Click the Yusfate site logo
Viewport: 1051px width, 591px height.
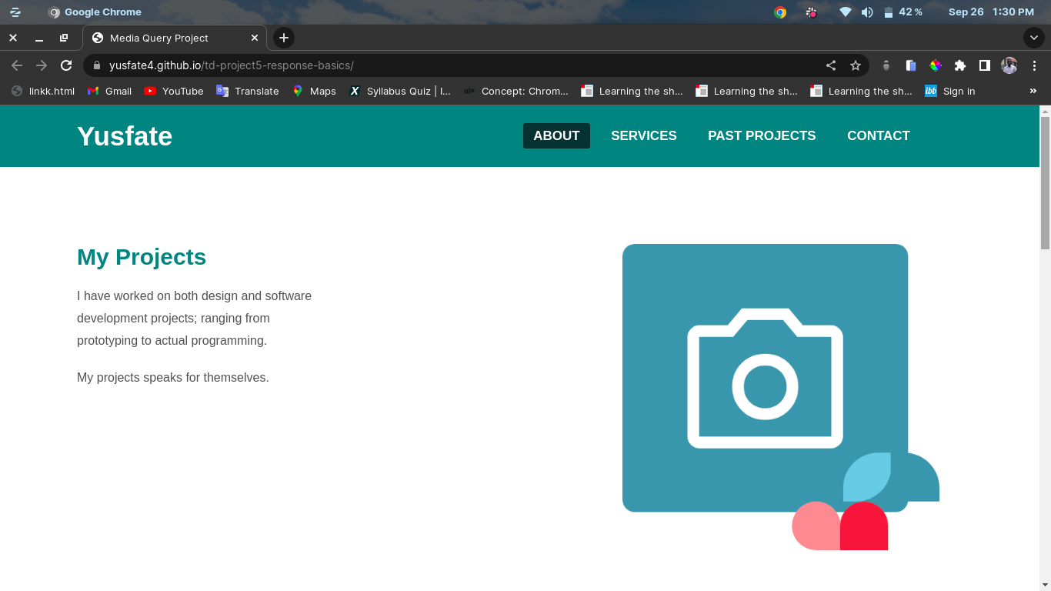125,136
